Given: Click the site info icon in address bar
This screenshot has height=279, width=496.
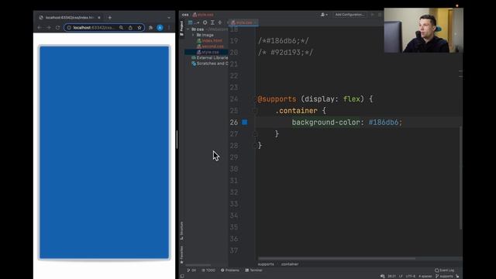Looking at the screenshot, I should coord(69,28).
